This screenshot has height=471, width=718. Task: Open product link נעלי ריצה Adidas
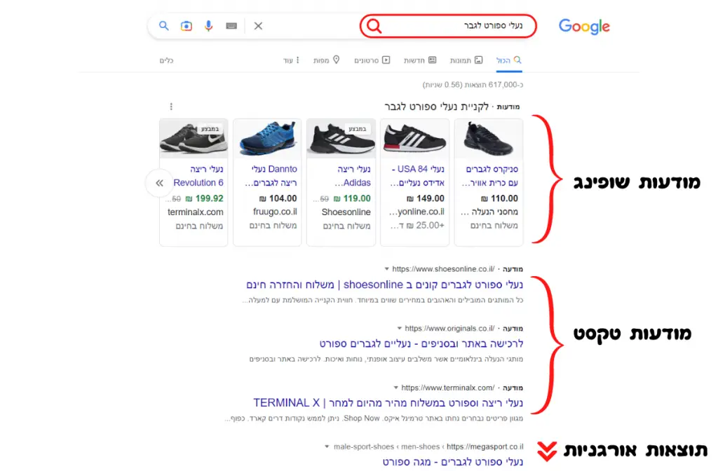[x=352, y=176]
